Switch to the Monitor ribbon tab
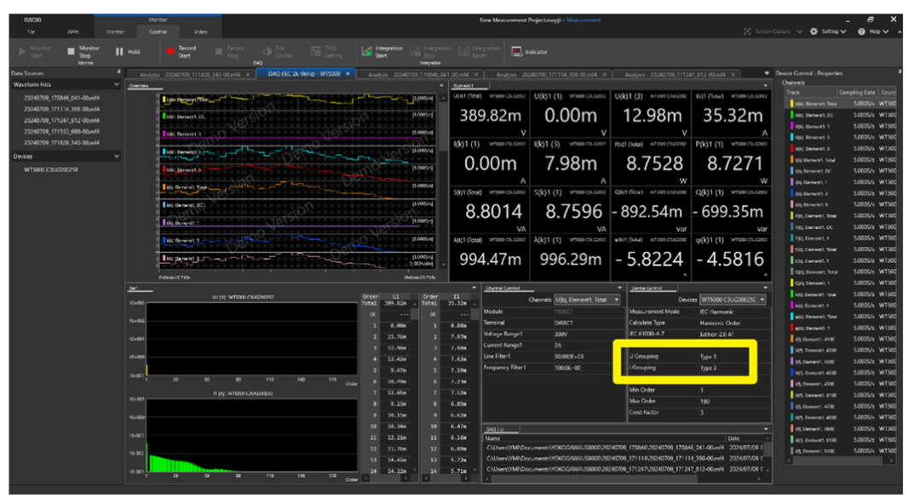This screenshot has width=920, height=504. [116, 31]
